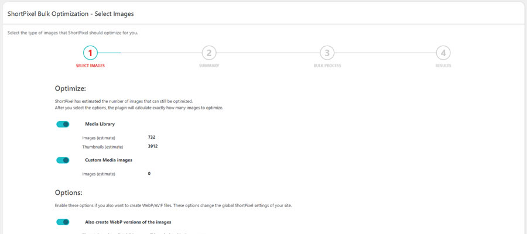Select the step 4 circle icon
Viewport: 527px width, 234px height.
443,53
